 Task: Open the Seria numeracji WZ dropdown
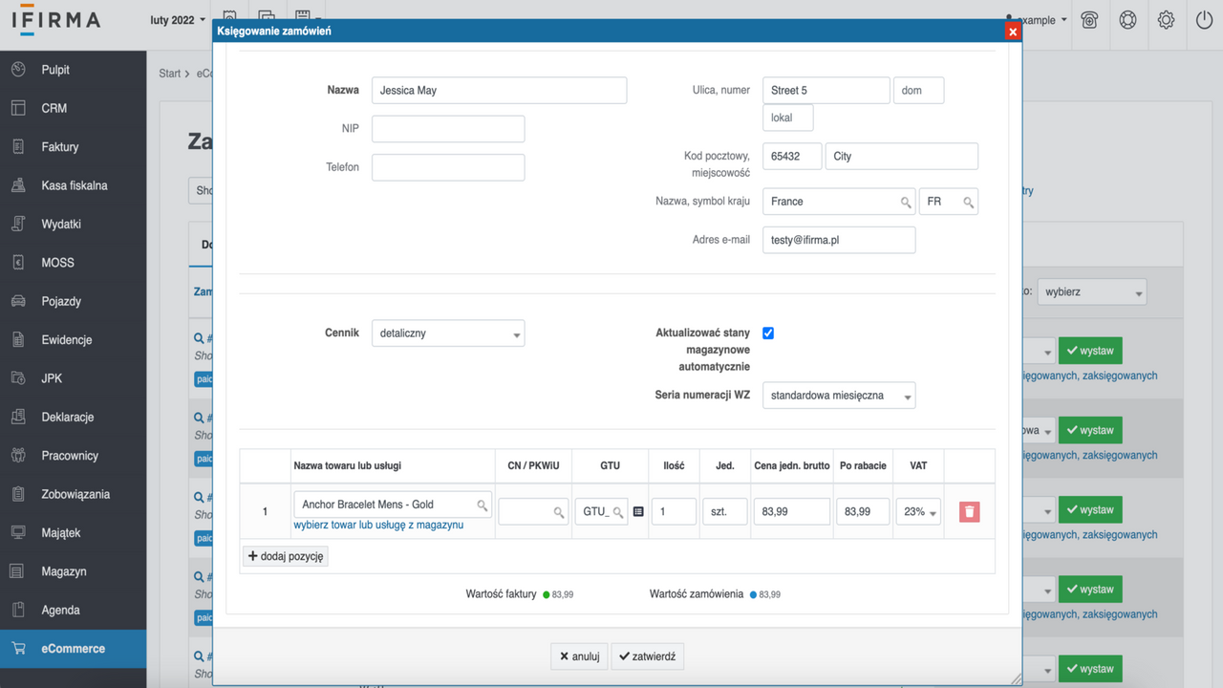[839, 395]
